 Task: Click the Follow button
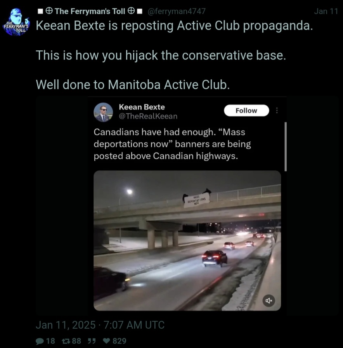coord(246,110)
